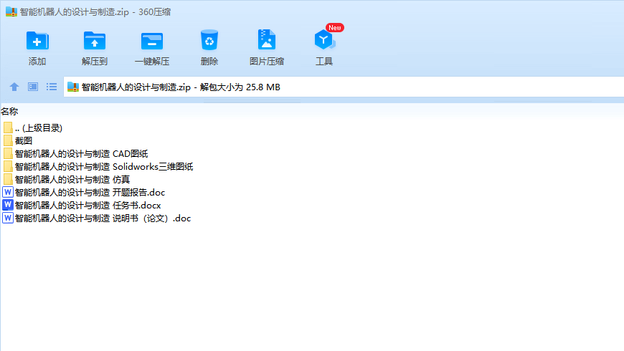Go up one level with the up arrow

(14, 87)
